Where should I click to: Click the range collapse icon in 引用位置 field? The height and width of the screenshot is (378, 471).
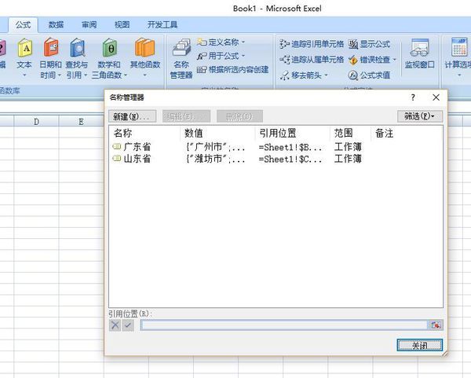point(436,325)
